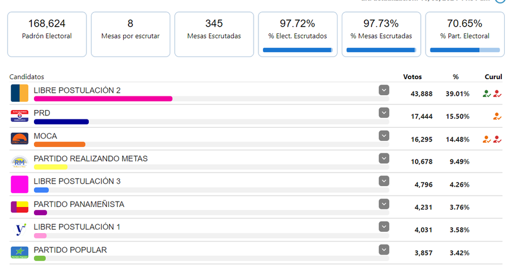
Task: Click the magenta LIBRE POSTULACIÓN 3 logo
Action: [20, 184]
